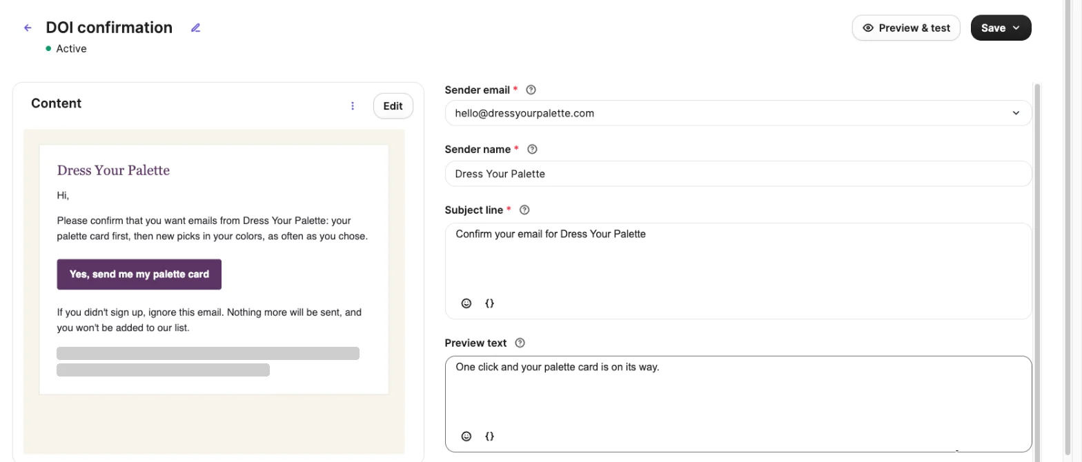Image resolution: width=1082 pixels, height=462 pixels.
Task: Insert personalization variable into Preview text
Action: pos(490,436)
